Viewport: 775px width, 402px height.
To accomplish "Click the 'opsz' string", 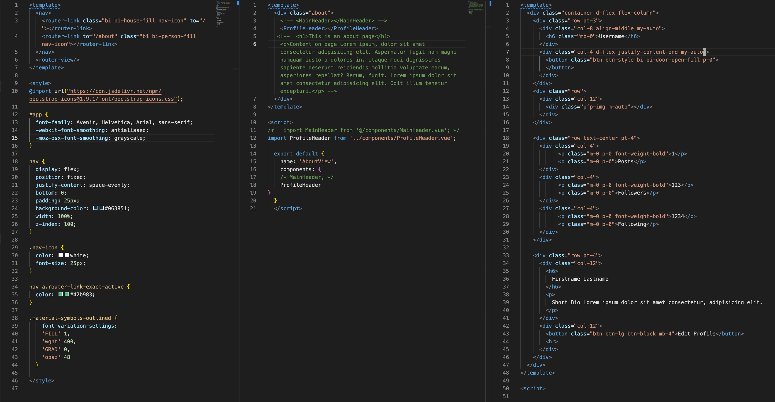I will [51, 357].
